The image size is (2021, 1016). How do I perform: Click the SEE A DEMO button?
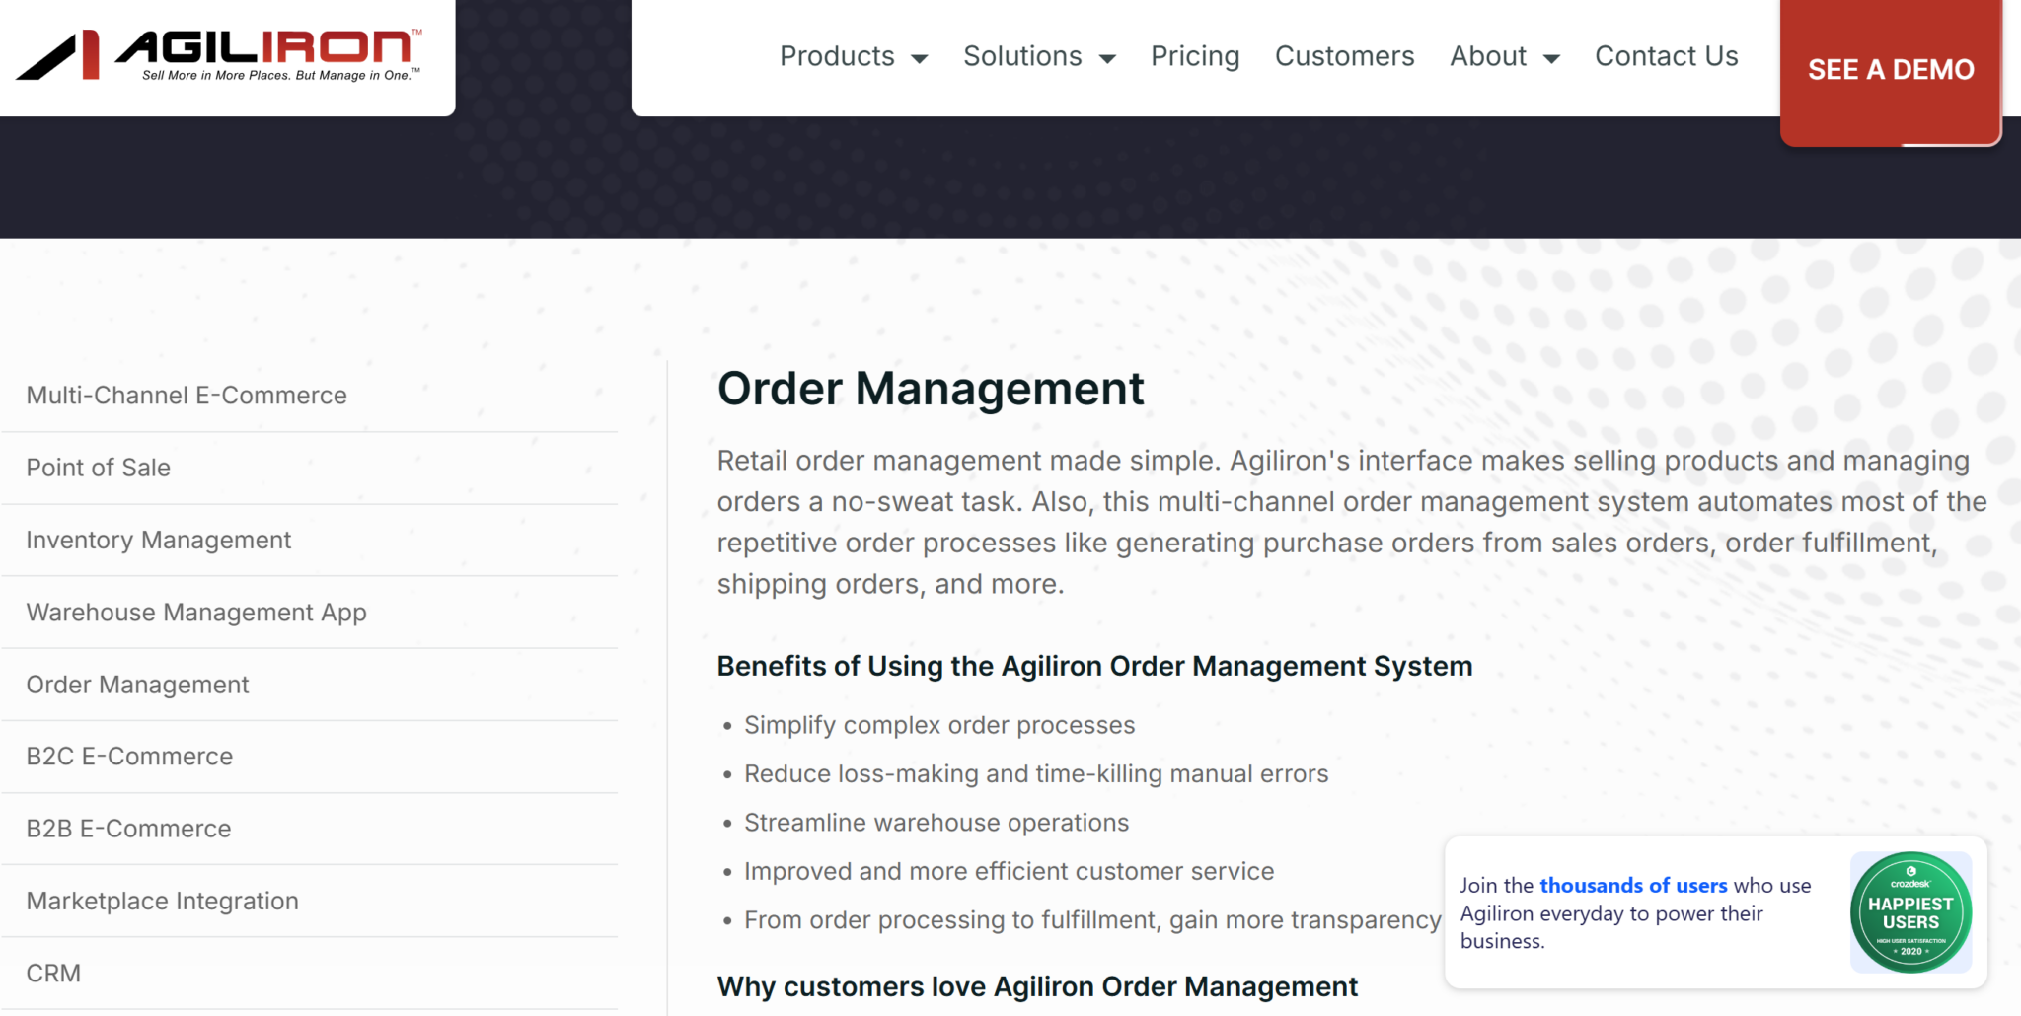point(1890,69)
